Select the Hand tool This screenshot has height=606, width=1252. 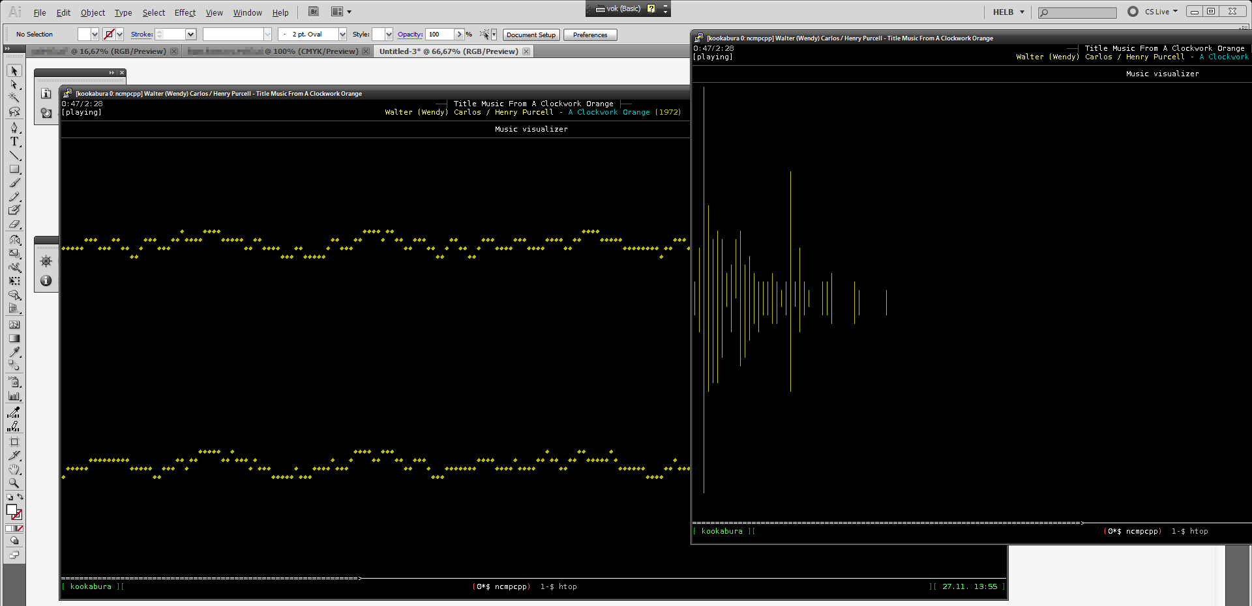tap(14, 469)
